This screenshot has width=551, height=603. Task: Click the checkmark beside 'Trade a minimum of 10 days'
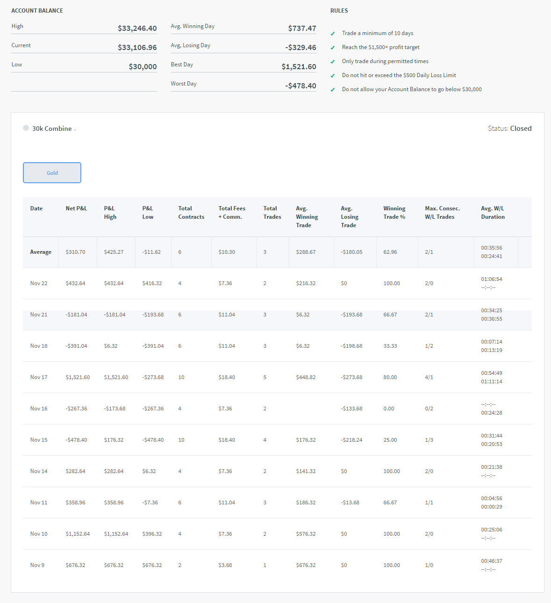click(x=332, y=34)
